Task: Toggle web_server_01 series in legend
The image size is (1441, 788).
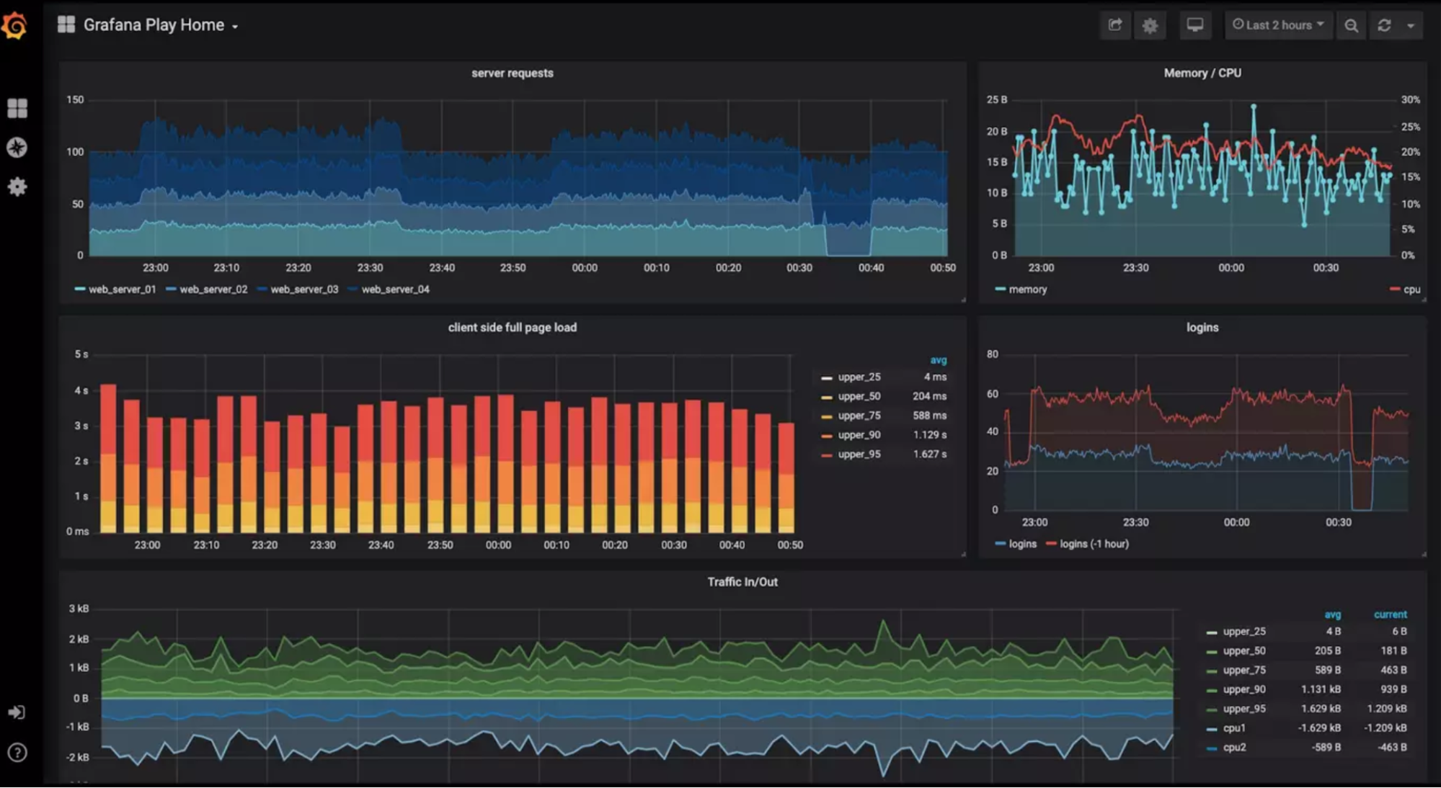Action: [121, 290]
